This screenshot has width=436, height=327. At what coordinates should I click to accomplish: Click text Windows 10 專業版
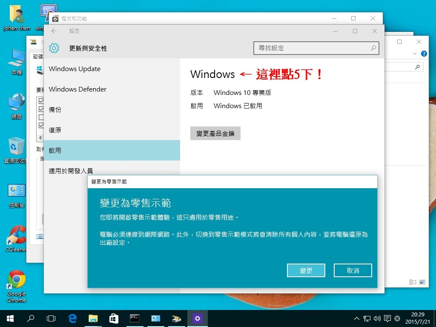(242, 92)
